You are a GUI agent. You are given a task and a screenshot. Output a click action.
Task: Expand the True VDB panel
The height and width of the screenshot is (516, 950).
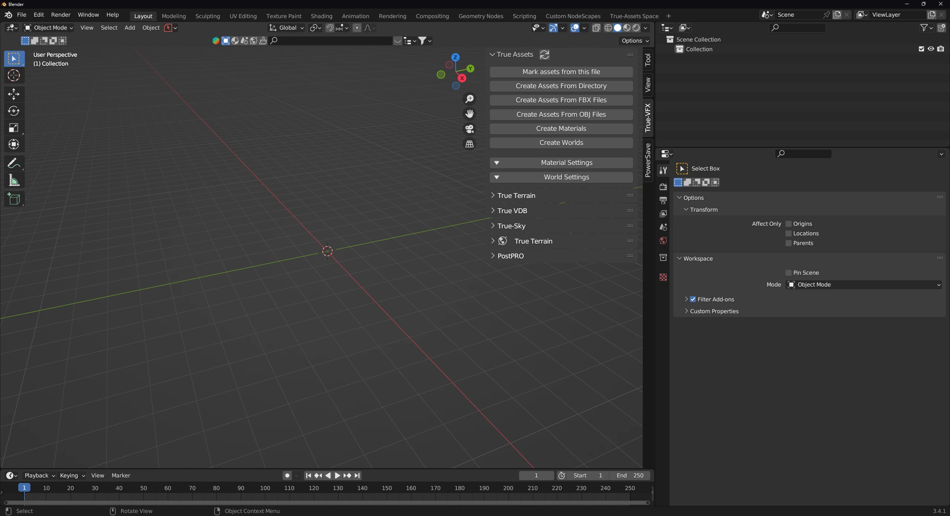[512, 211]
